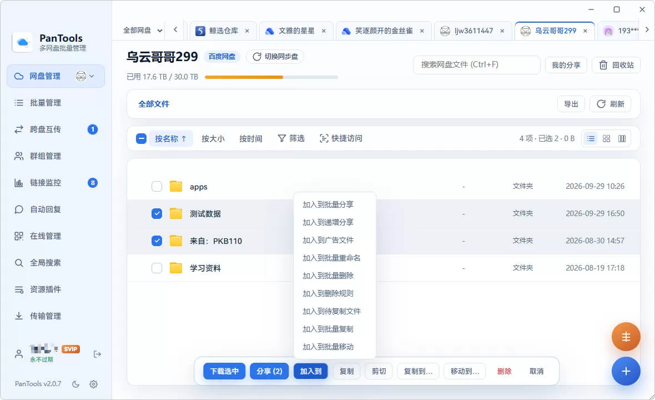The height and width of the screenshot is (400, 655).
Task: Close the ljw3611447 tab
Action: tap(502, 31)
